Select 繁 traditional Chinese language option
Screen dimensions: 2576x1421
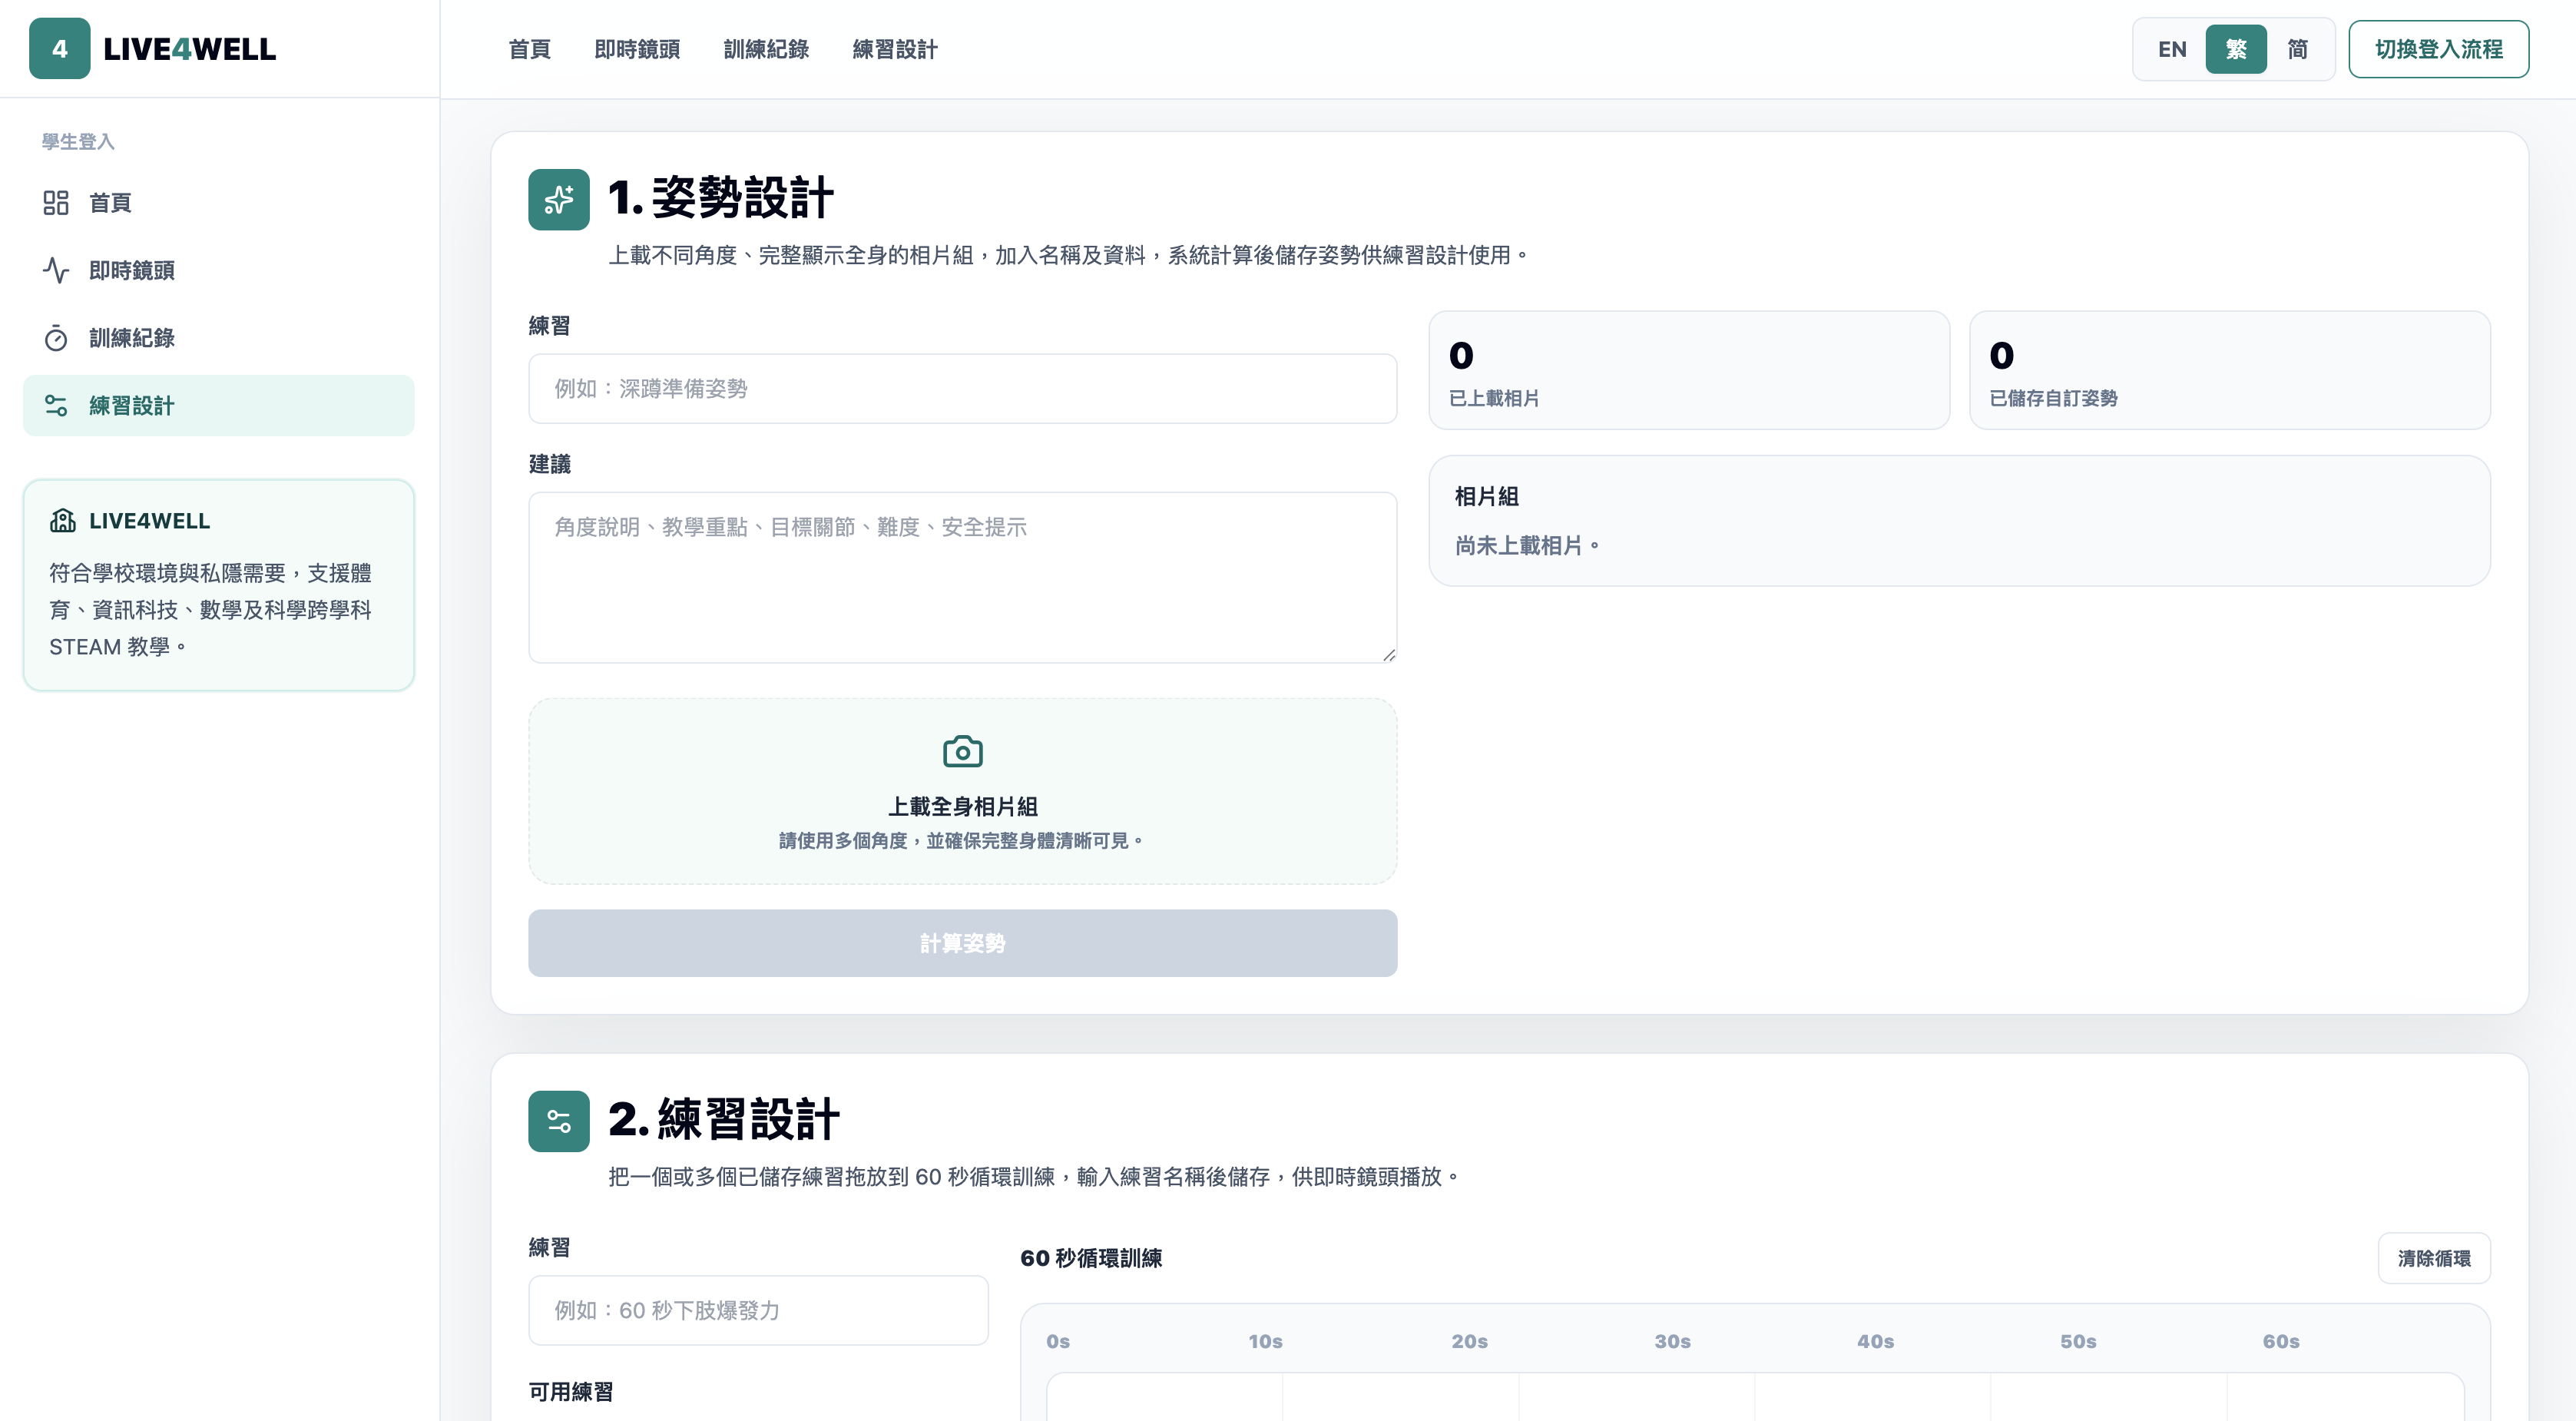pos(2236,49)
